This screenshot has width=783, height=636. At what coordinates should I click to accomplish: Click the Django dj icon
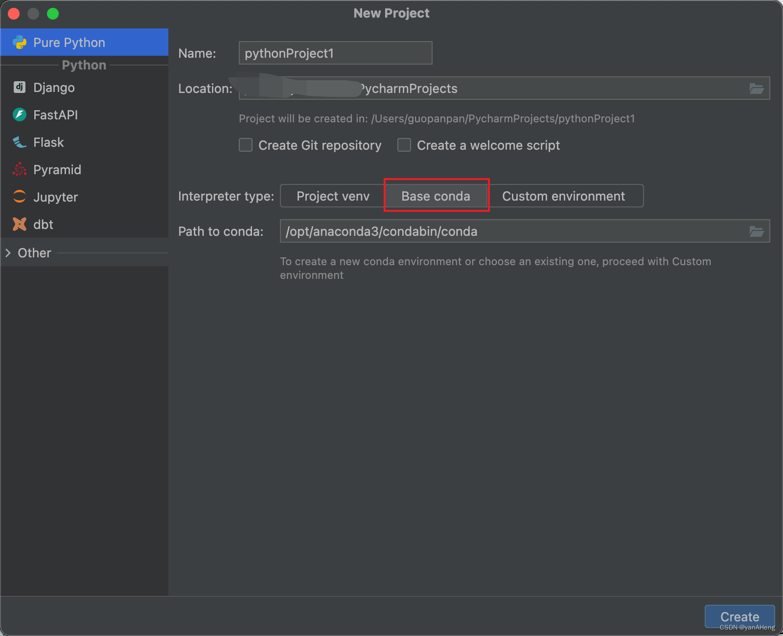[20, 87]
